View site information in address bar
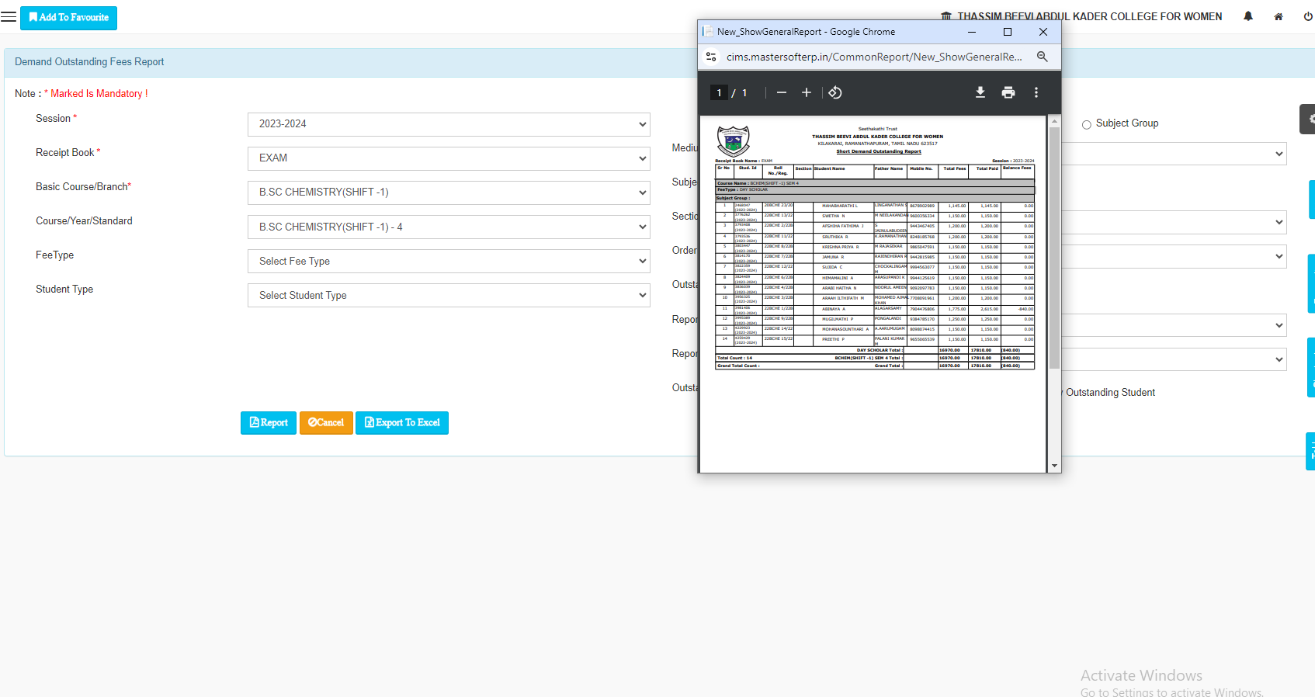This screenshot has width=1315, height=697. [x=711, y=57]
